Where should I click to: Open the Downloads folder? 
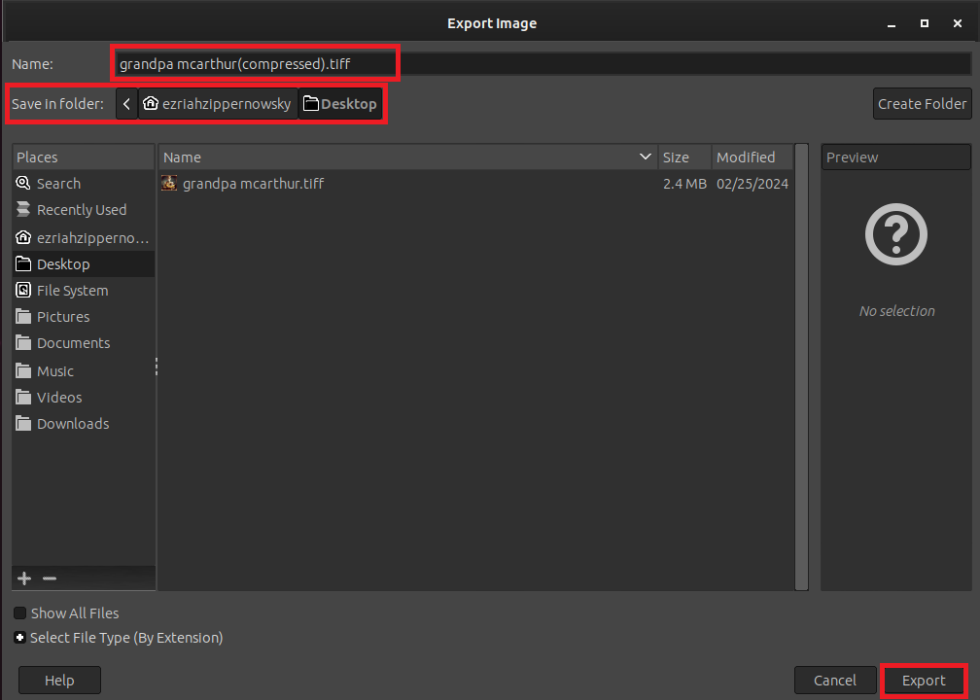(x=71, y=423)
